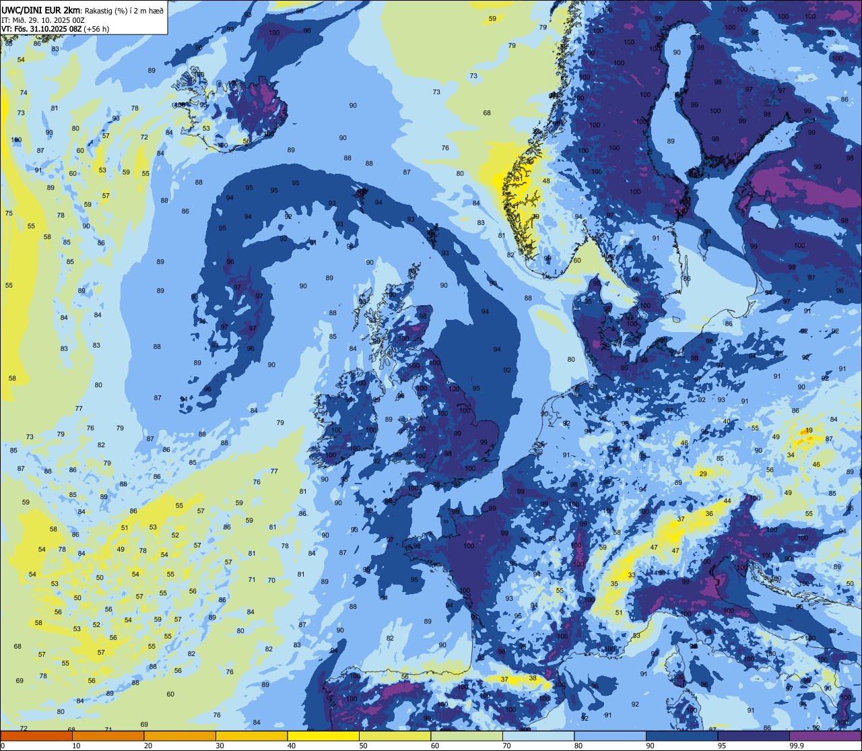862x751 pixels.
Task: Click the yellow 40–50 legend segment
Action: click(x=323, y=736)
